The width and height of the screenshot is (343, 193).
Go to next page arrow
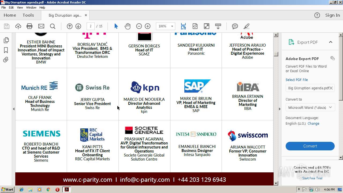click(78, 26)
